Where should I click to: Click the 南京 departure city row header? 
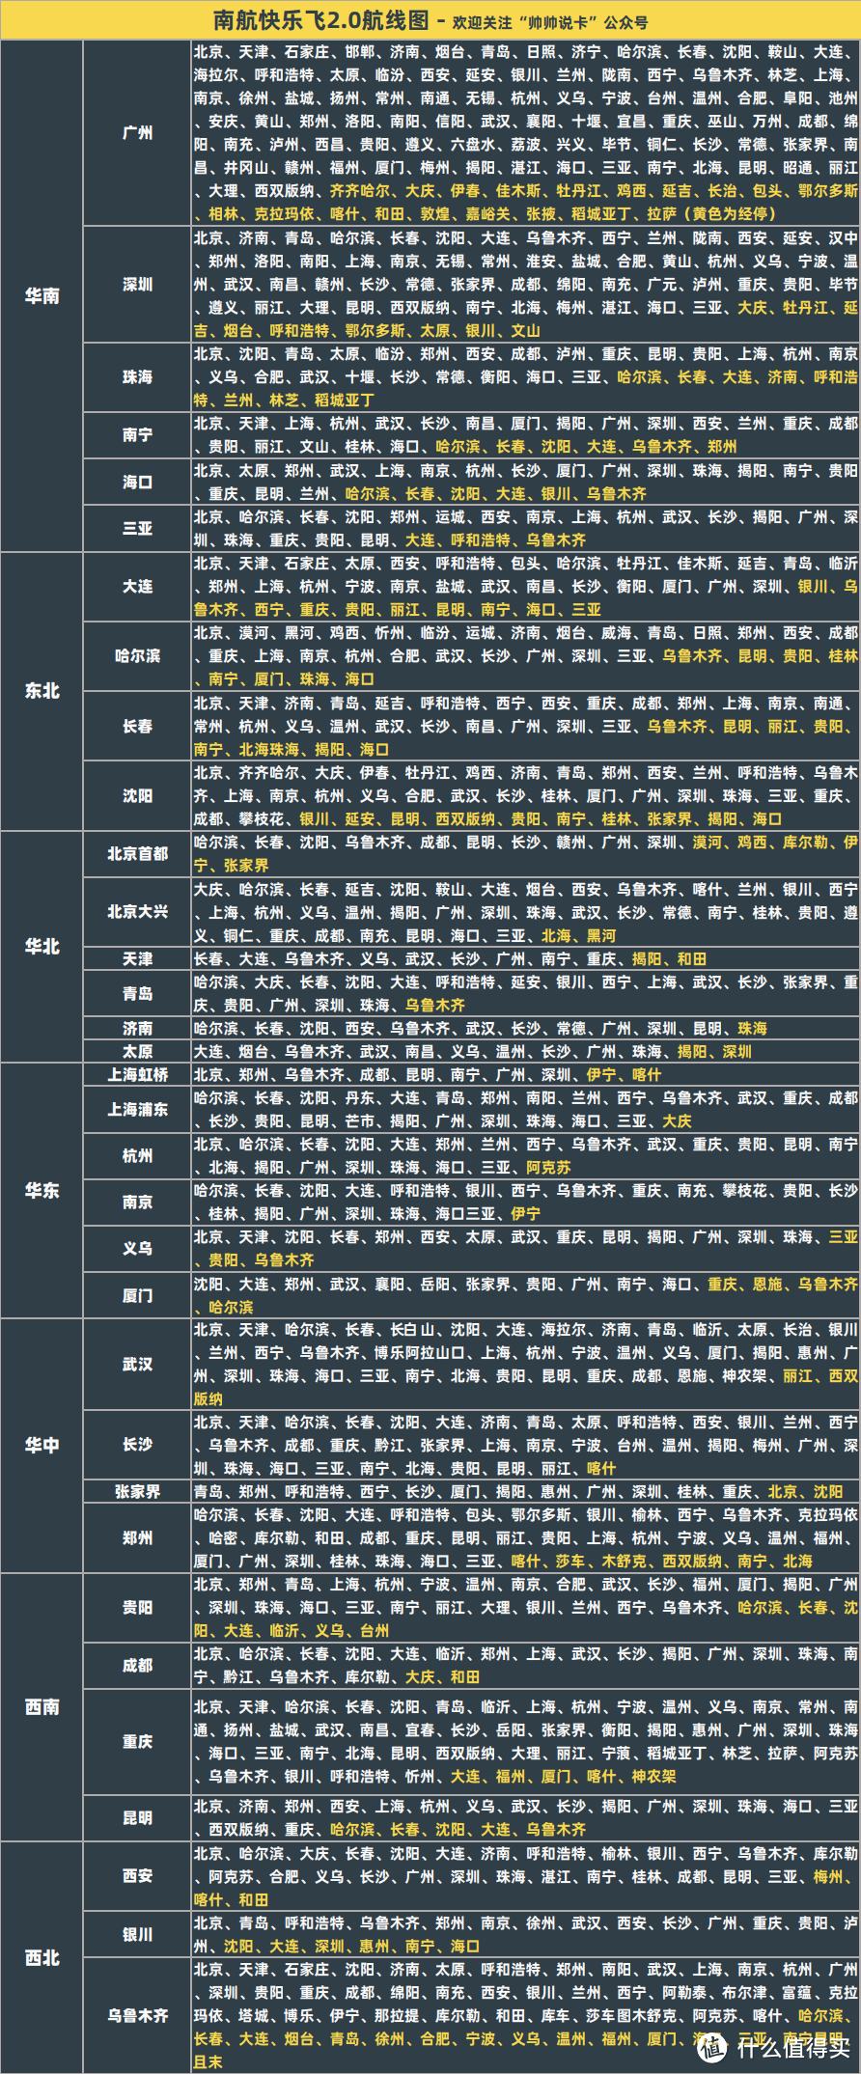click(x=138, y=1203)
